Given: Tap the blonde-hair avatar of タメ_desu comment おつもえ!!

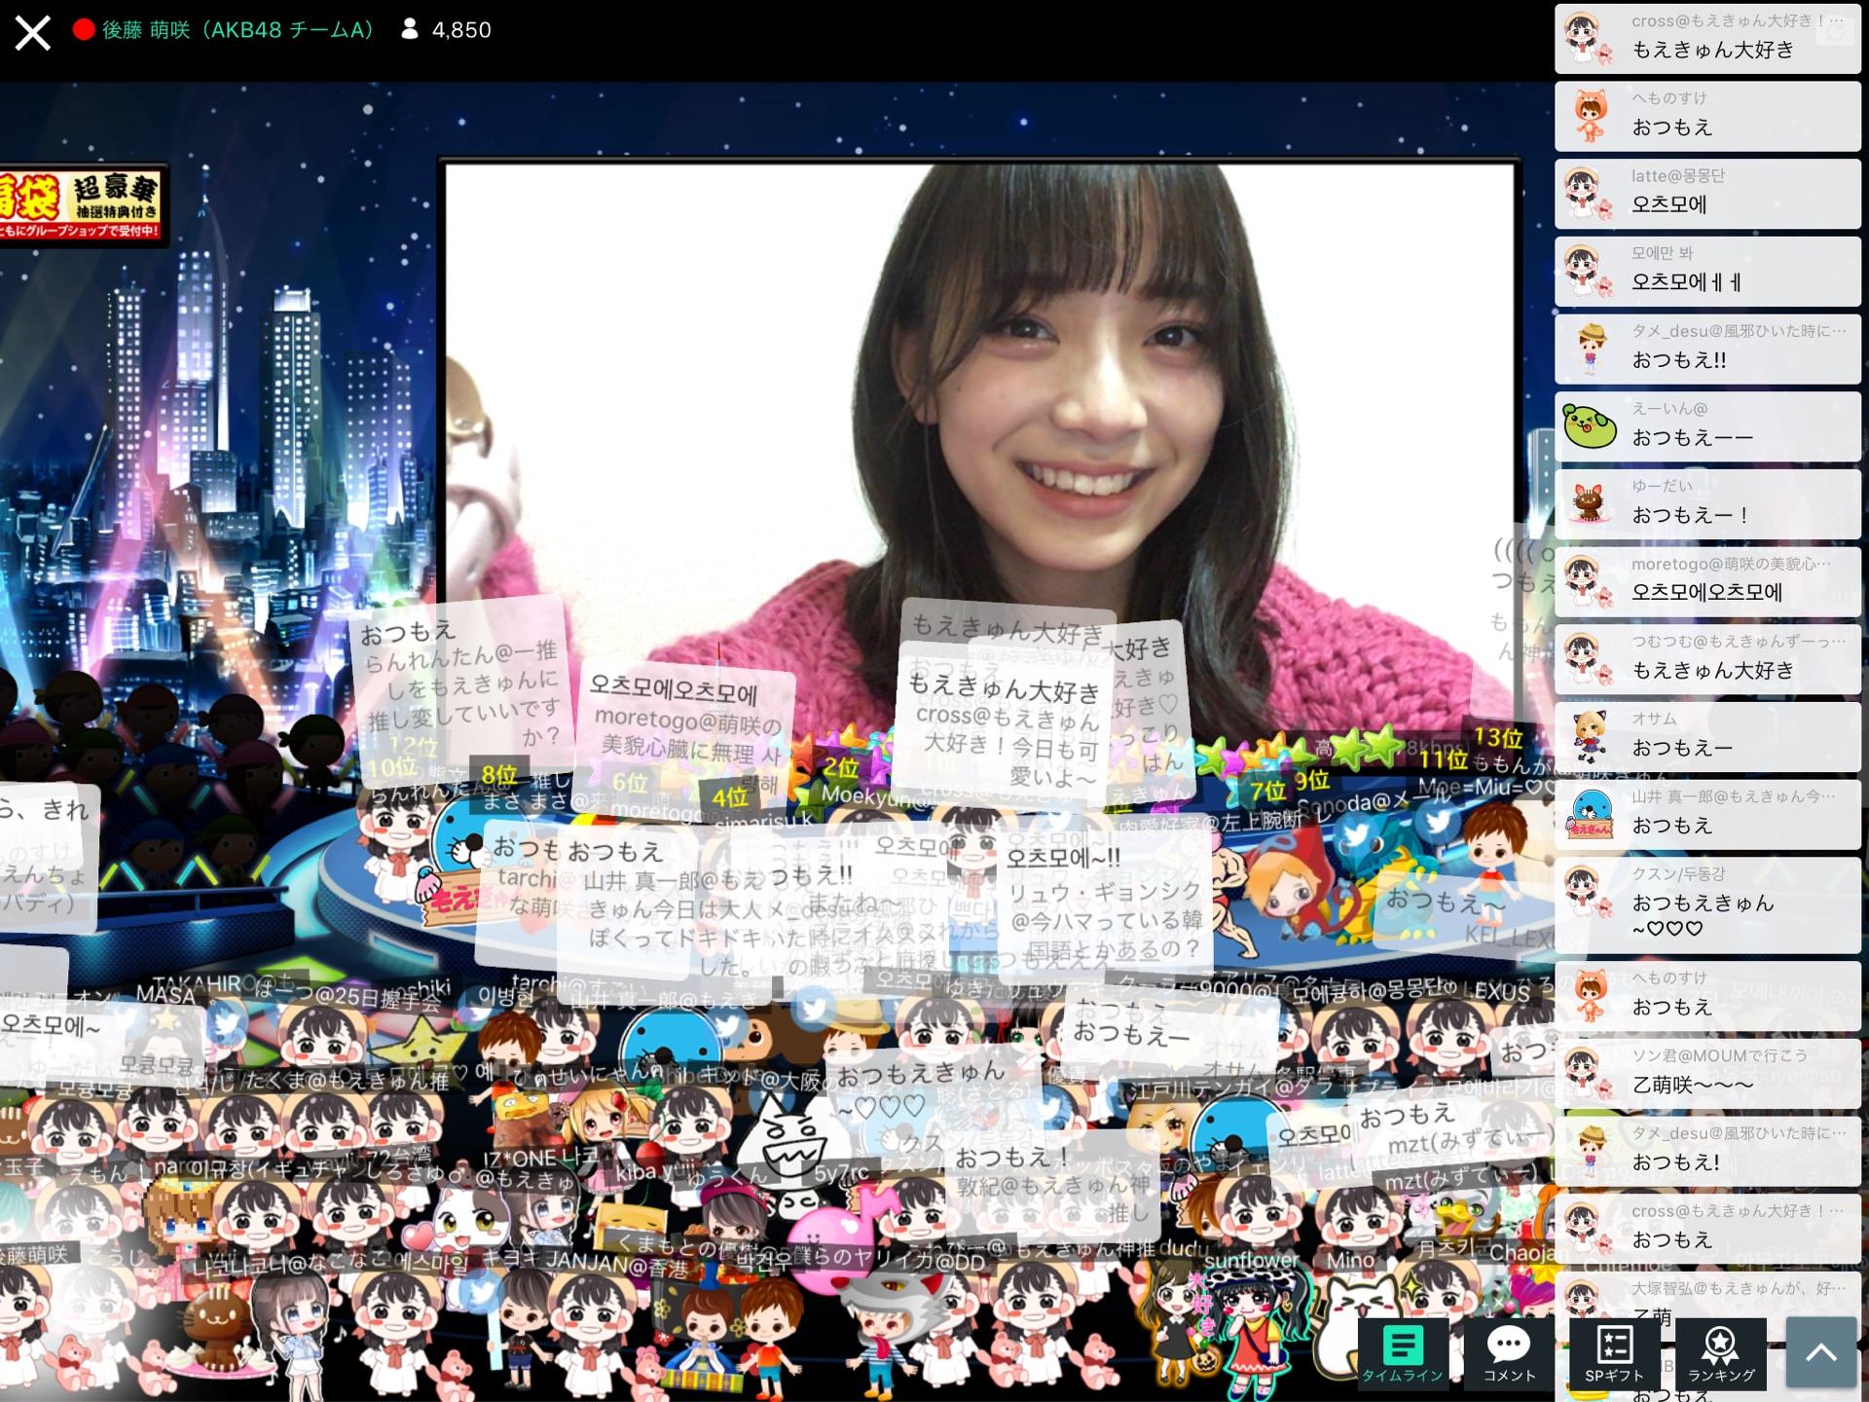Looking at the screenshot, I should click(x=1590, y=348).
